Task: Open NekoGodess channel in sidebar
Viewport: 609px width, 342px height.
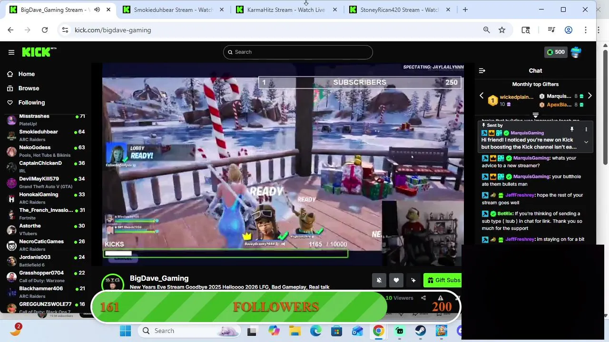Action: coord(46,151)
